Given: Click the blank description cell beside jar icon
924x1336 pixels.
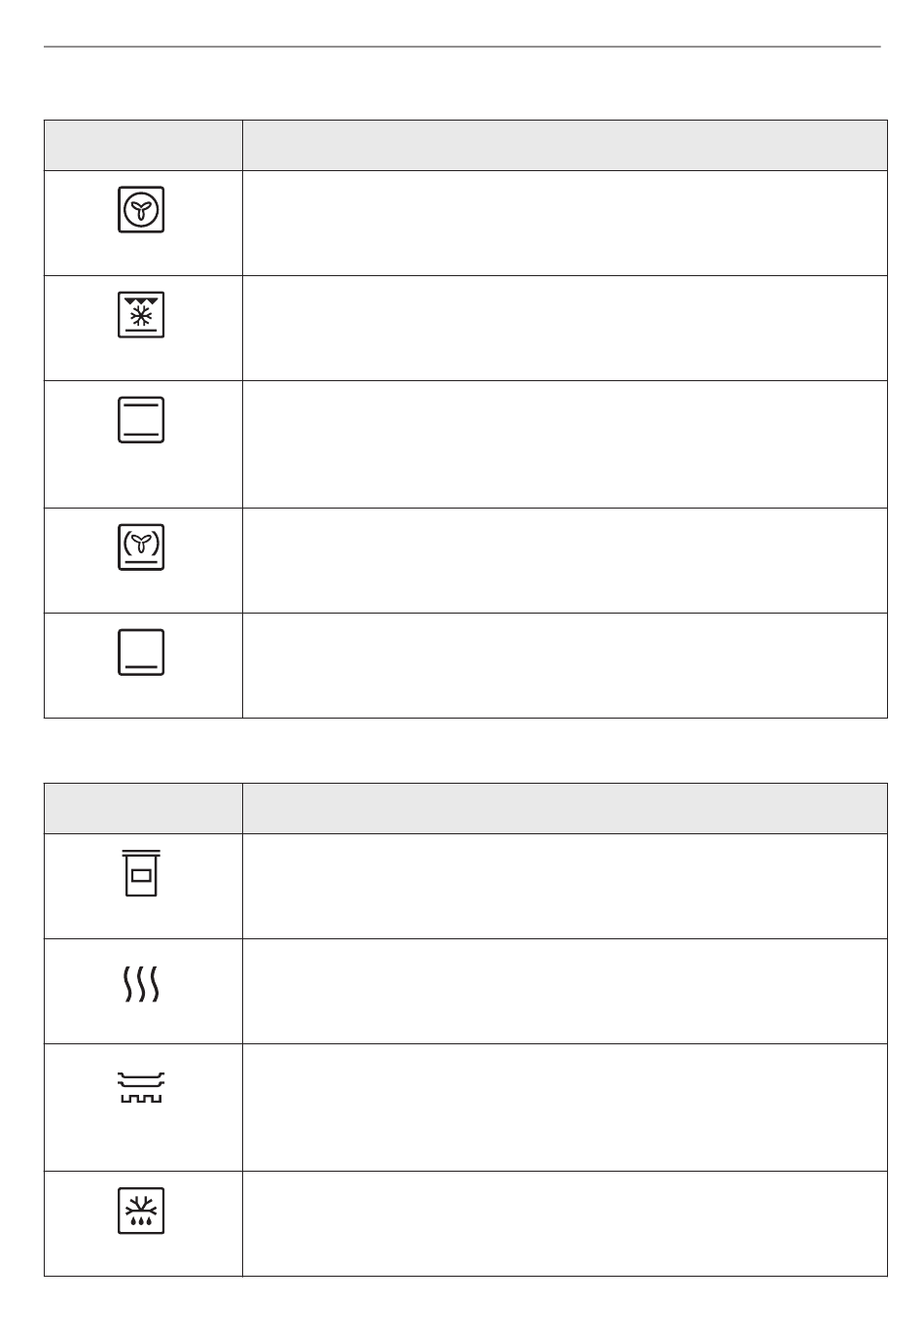Looking at the screenshot, I should pyautogui.click(x=565, y=887).
